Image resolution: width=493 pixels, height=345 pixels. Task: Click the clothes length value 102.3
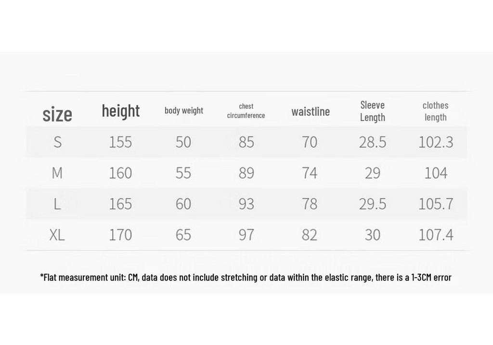436,142
